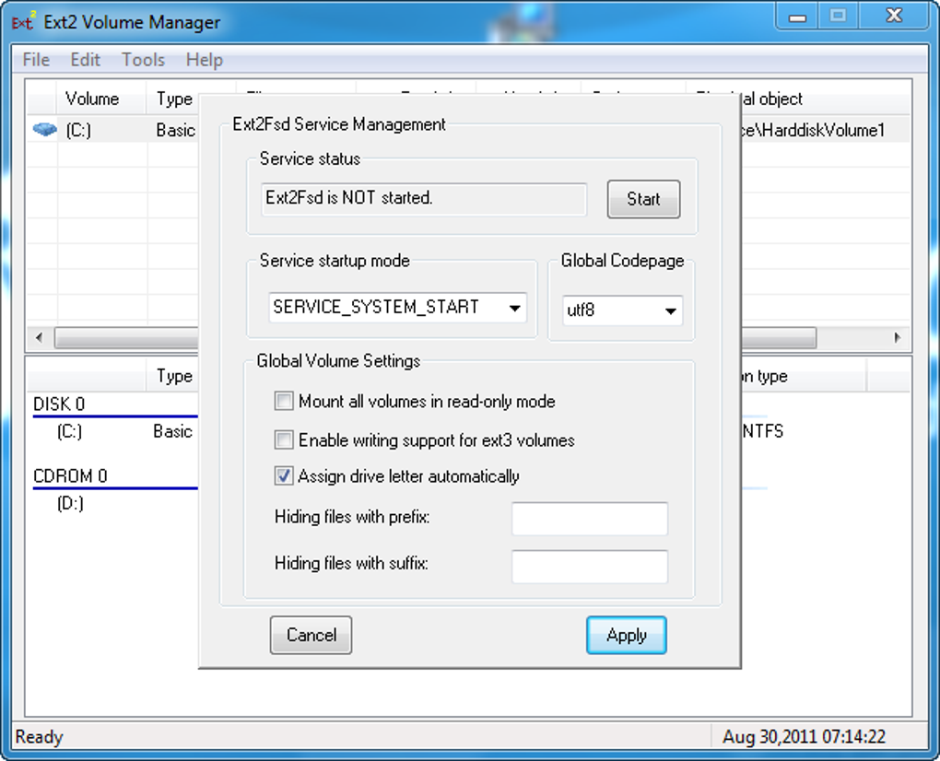Select the (C:) row in the volume list
Image resolution: width=940 pixels, height=761 pixels.
tap(467, 129)
